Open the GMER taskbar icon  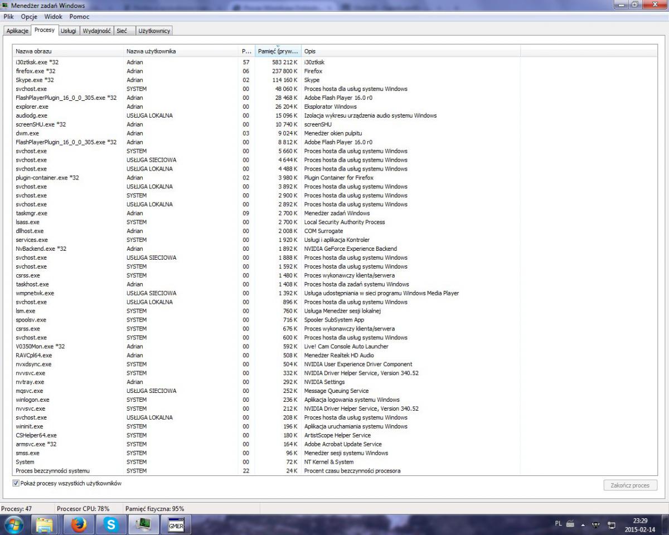click(176, 524)
